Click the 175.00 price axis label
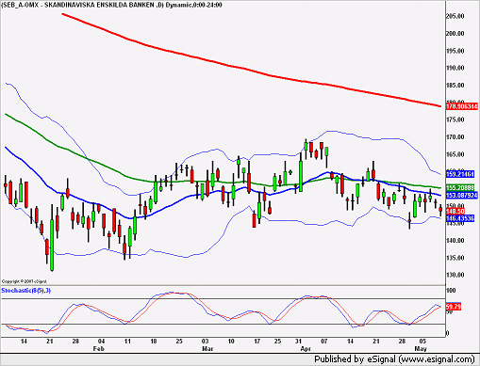Screen dimensions: 480x366 tap(455, 119)
